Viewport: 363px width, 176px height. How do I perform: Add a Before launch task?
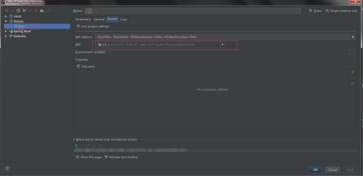(x=76, y=145)
